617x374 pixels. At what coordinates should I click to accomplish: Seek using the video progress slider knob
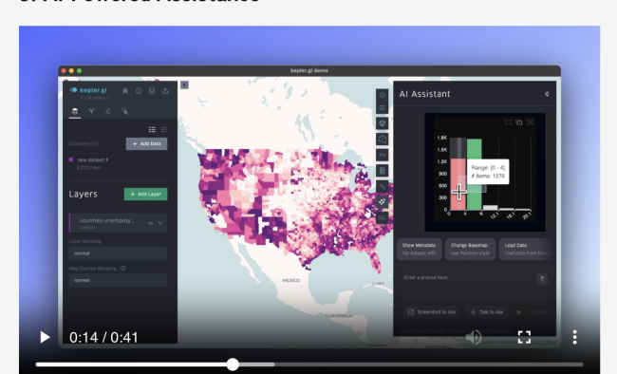coord(233,365)
